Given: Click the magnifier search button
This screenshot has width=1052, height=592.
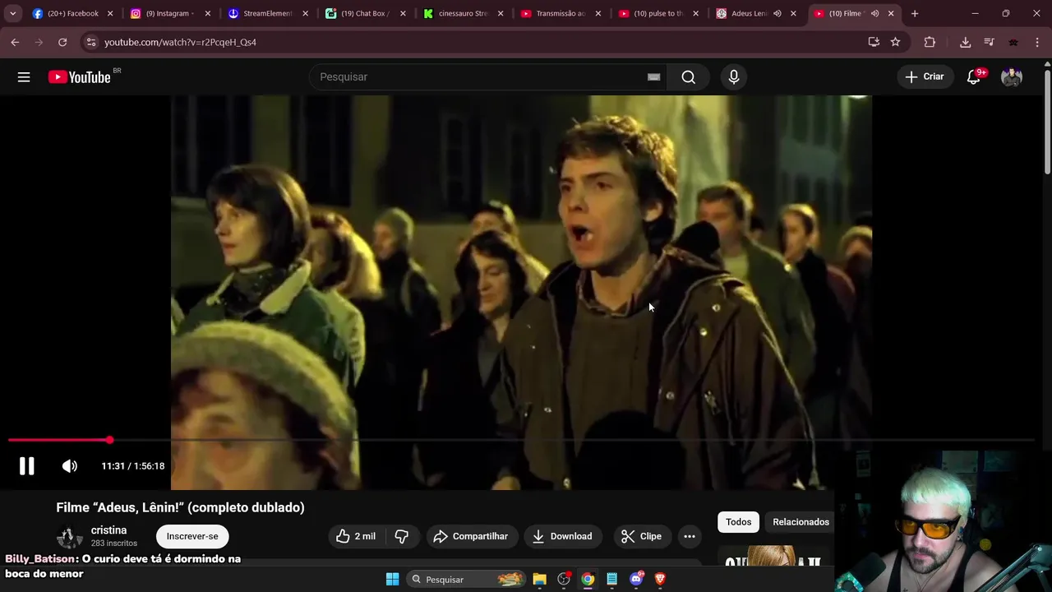Looking at the screenshot, I should (689, 76).
